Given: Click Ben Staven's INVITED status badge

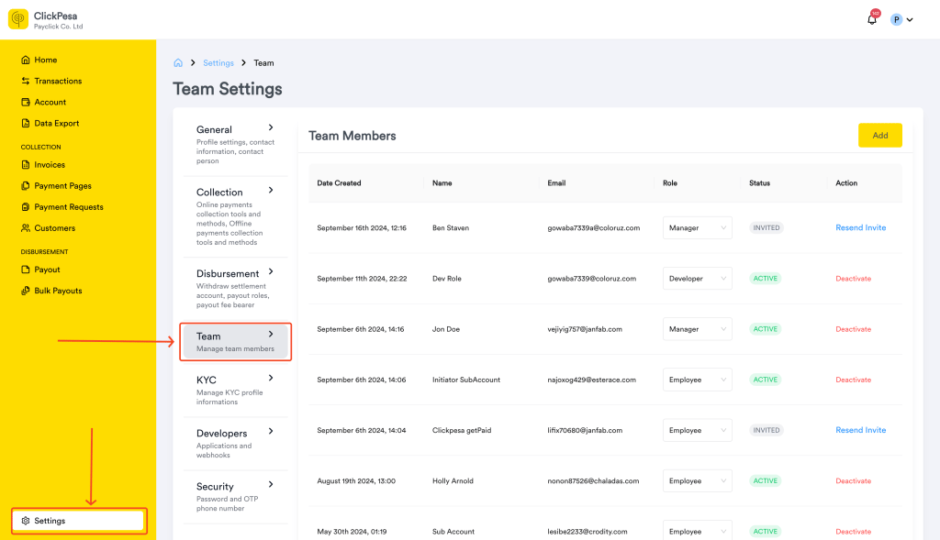Looking at the screenshot, I should coord(767,228).
